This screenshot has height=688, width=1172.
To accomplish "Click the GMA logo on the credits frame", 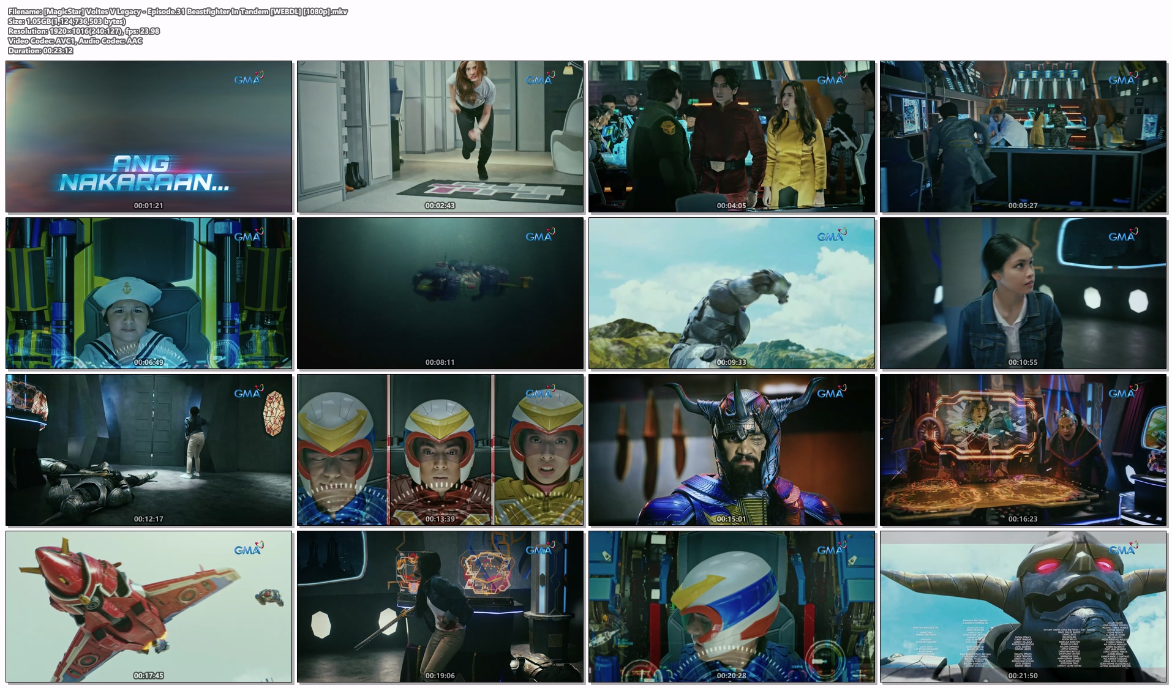I will click(x=1122, y=549).
